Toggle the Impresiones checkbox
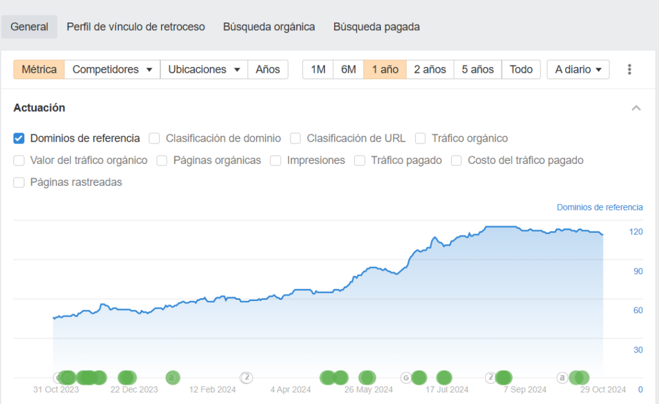 tap(275, 160)
